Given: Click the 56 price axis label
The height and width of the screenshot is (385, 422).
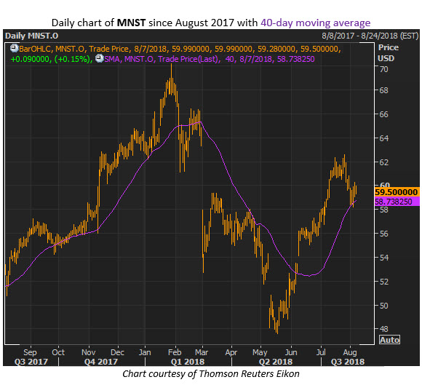Looking at the screenshot, I should (383, 234).
